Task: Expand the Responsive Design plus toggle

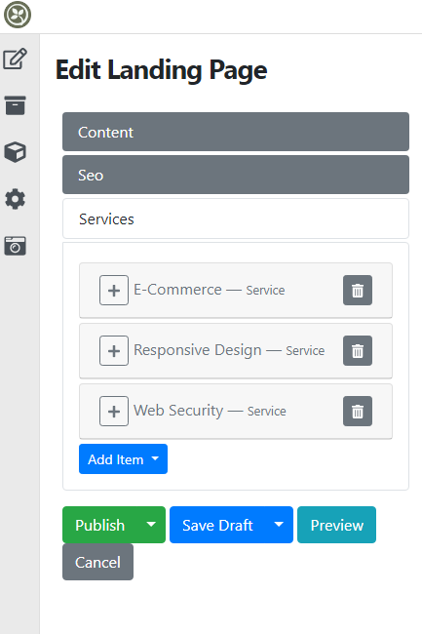Action: [x=114, y=350]
